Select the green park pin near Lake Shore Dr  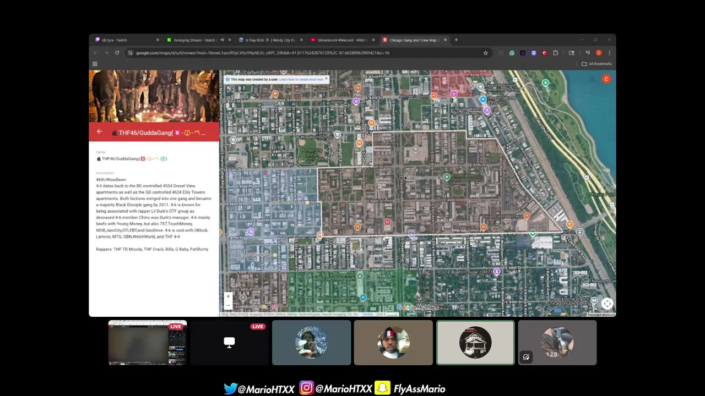click(545, 83)
